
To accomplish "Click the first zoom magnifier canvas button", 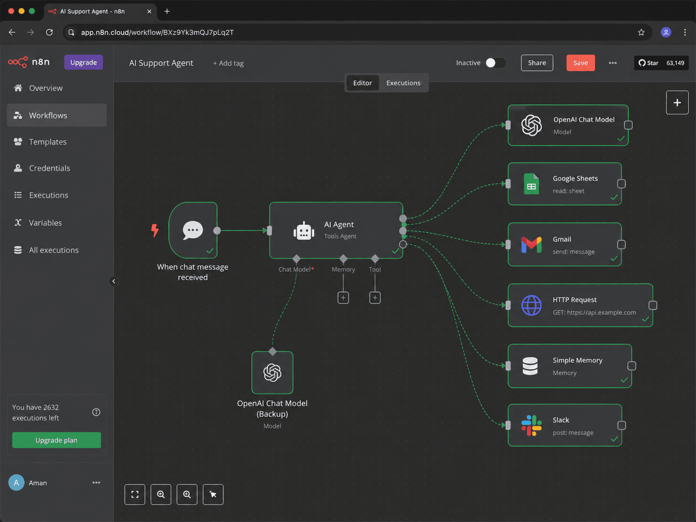I will click(x=161, y=495).
